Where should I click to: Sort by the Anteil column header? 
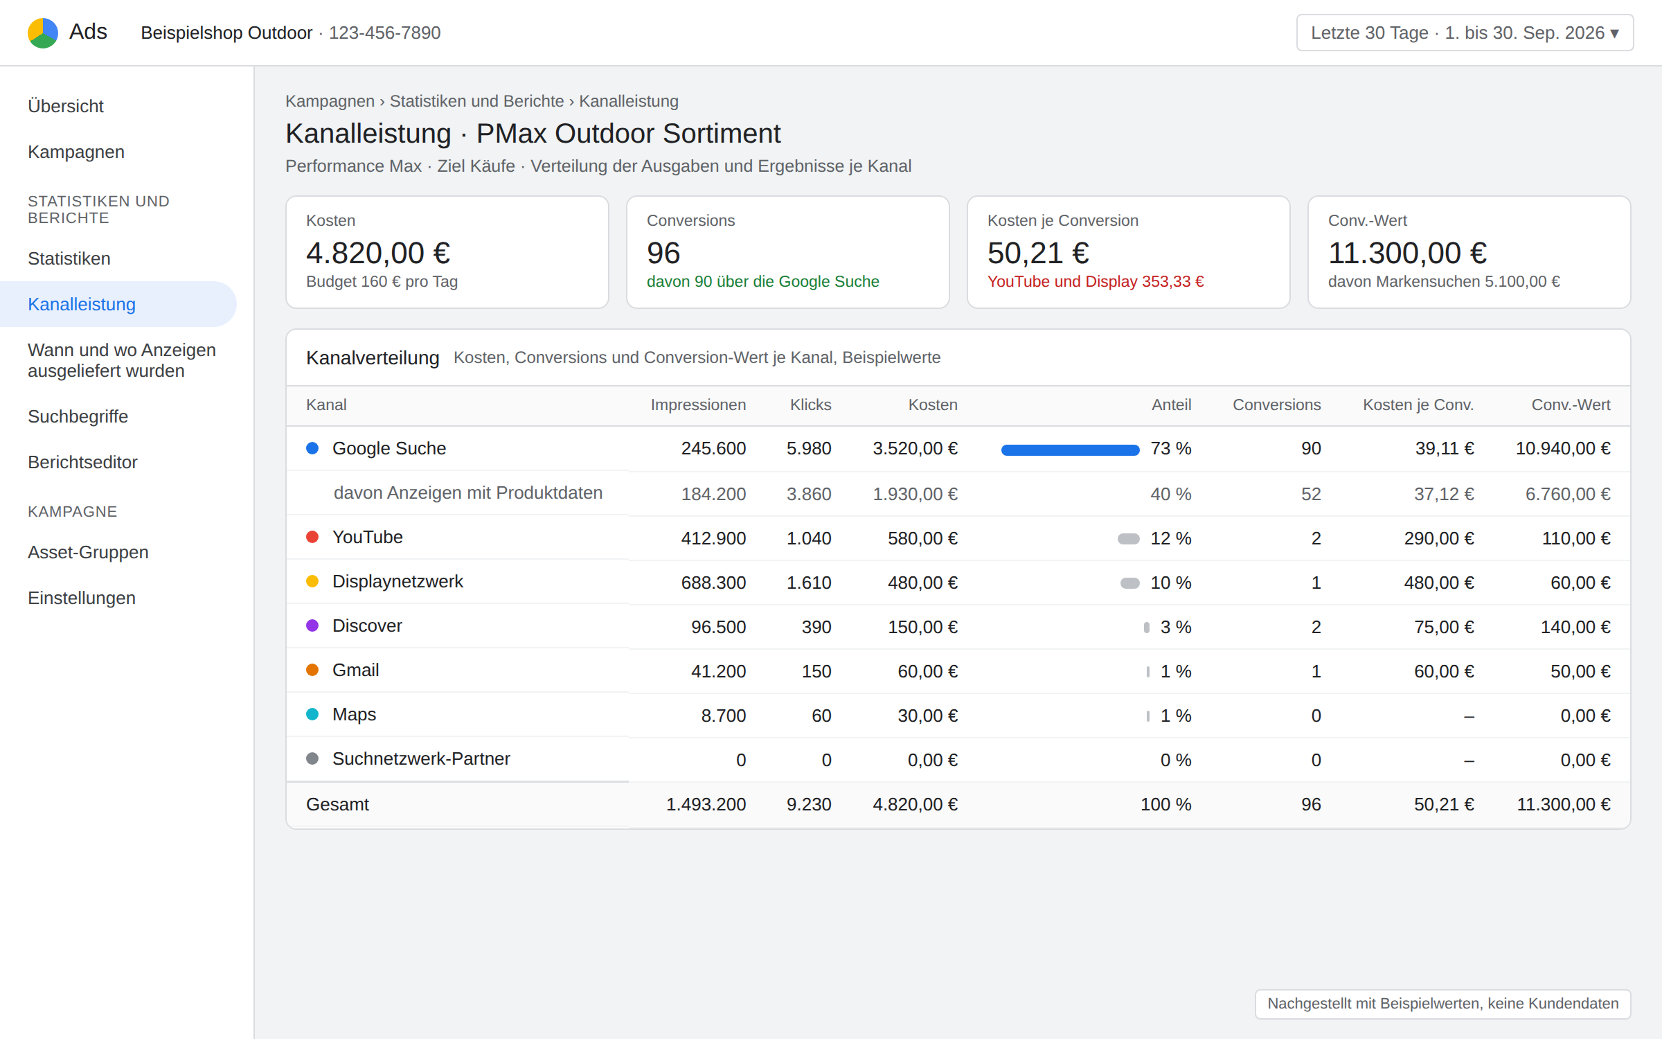(1171, 405)
